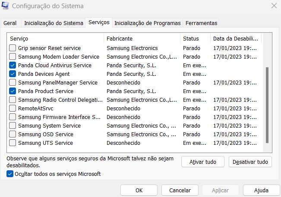Toggle Ocultar todos os serviços Microsoft
Screen dimensions: 281x197
(x=10, y=174)
